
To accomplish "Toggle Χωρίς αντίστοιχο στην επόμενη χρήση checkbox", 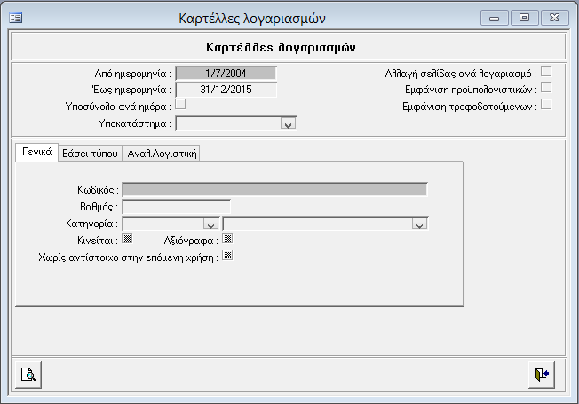I will 227,256.
